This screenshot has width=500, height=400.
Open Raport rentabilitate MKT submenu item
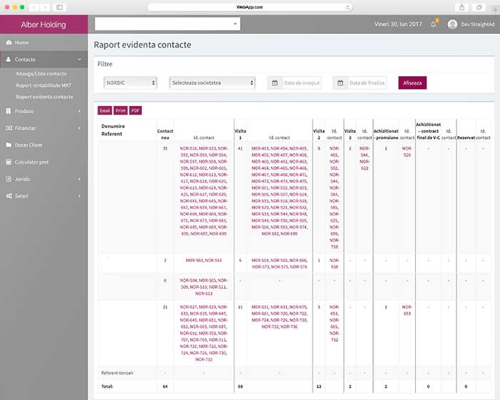click(x=43, y=85)
